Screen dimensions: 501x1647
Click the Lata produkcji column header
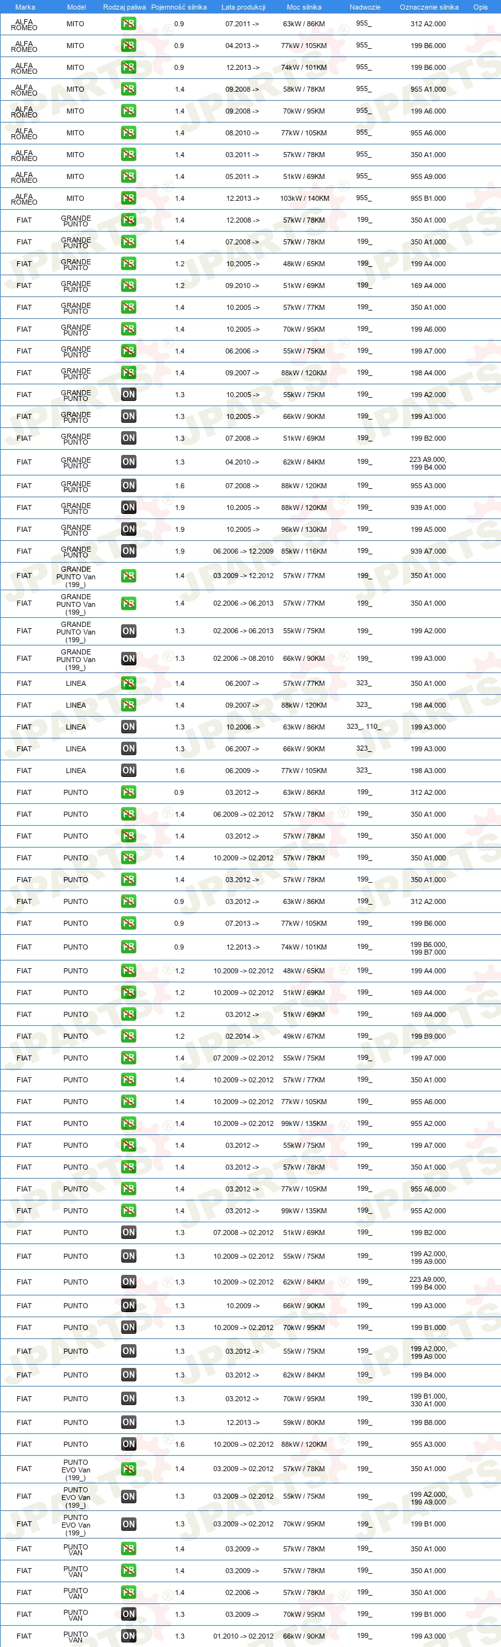[x=243, y=7]
